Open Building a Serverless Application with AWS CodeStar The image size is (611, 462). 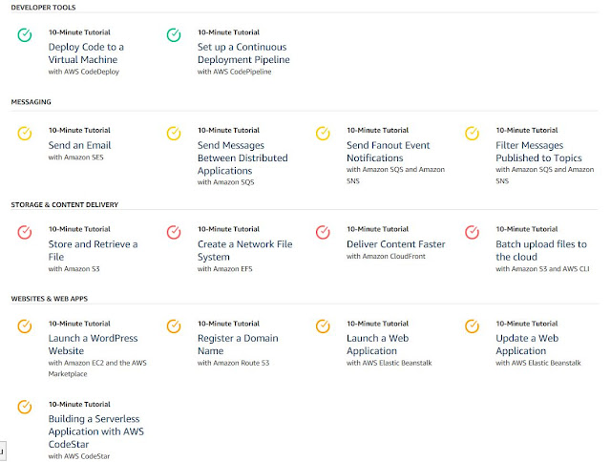click(95, 431)
